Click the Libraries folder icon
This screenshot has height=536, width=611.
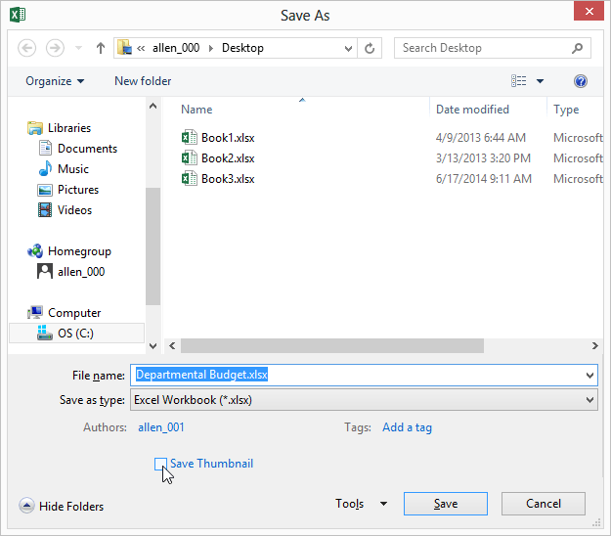pos(35,128)
